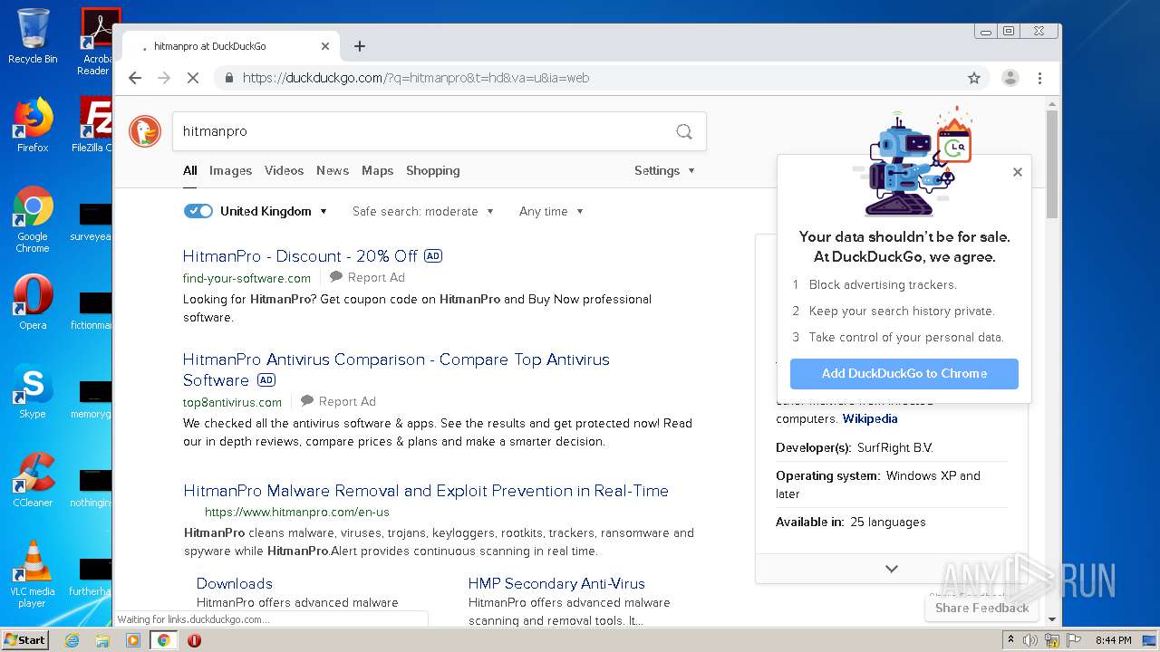The height and width of the screenshot is (652, 1160).
Task: Open Windows Explorer taskbar folder icon
Action: 102,640
